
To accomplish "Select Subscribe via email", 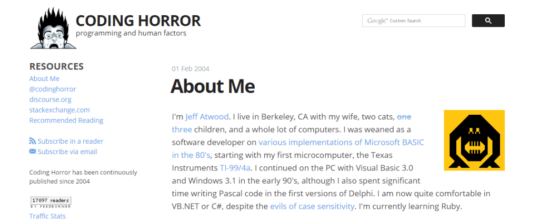I will click(67, 152).
